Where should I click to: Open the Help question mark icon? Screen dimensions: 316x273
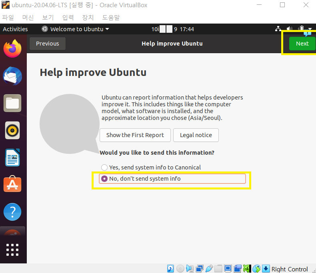click(12, 212)
